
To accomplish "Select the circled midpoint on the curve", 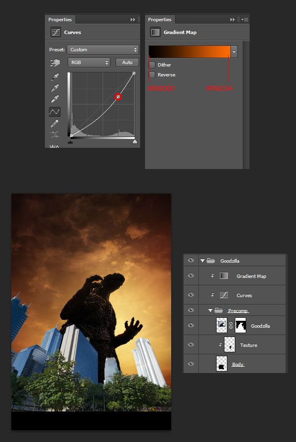I will [x=118, y=97].
